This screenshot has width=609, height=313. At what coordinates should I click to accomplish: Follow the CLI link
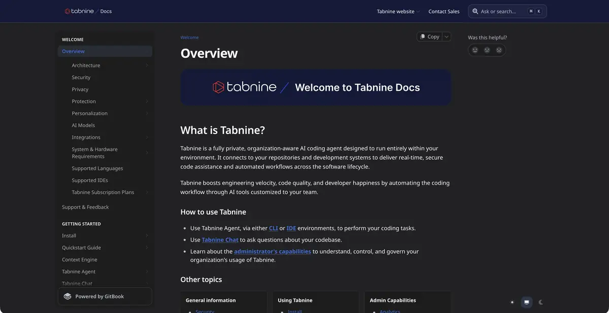pyautogui.click(x=274, y=228)
